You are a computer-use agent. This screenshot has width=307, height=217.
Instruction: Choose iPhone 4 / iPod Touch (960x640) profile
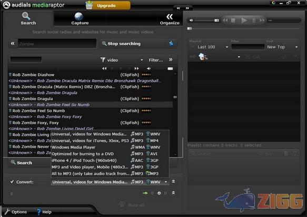110,161
